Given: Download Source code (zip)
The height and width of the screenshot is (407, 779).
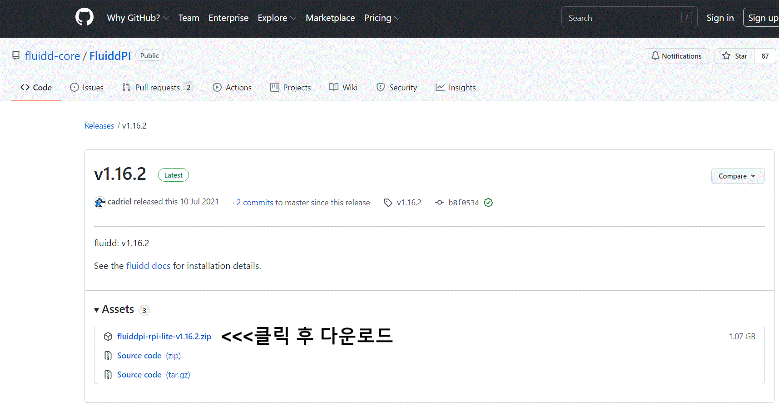Looking at the screenshot, I should click(149, 356).
